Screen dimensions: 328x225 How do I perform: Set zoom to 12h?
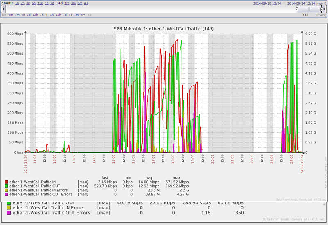click(x=40, y=3)
